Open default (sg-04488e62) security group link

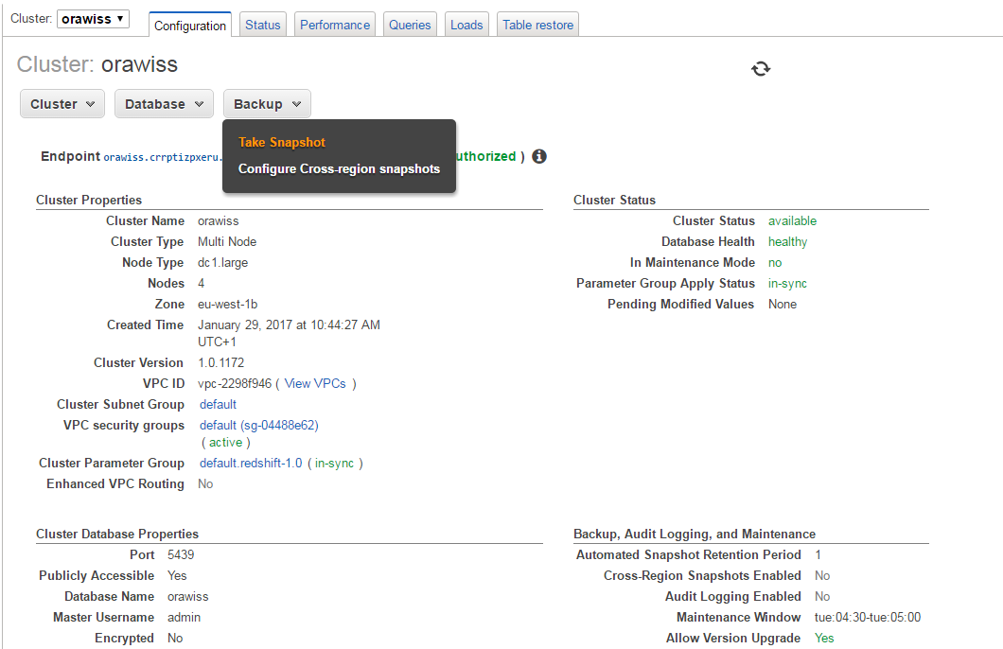pos(259,425)
